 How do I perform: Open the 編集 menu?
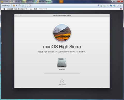35,9
